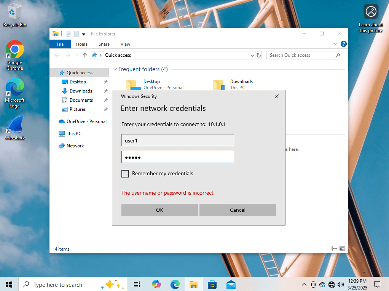
Task: Cancel the network credentials dialog
Action: tap(238, 210)
